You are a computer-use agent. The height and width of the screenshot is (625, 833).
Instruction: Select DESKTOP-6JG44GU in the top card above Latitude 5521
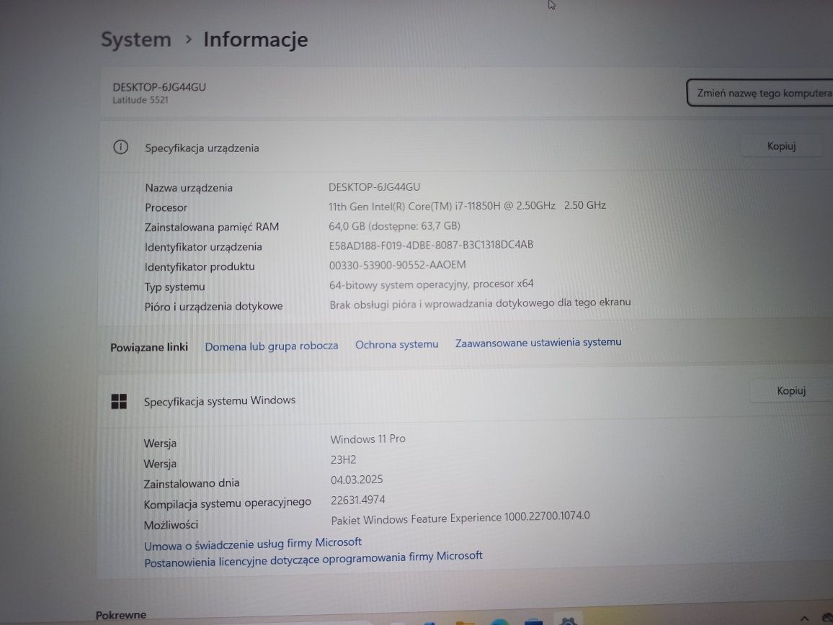[159, 87]
